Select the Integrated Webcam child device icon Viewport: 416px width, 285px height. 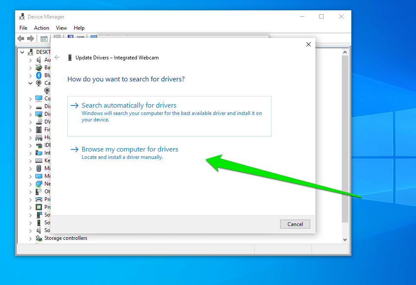[47, 91]
